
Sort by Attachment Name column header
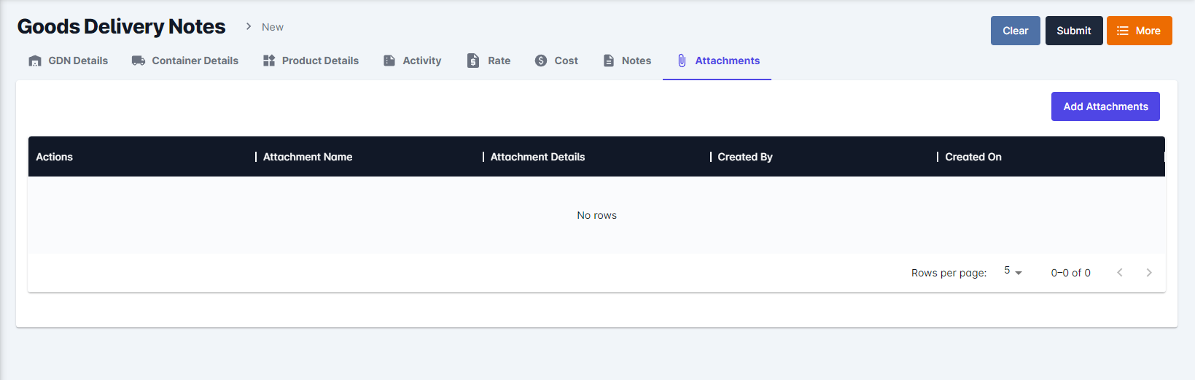point(308,157)
